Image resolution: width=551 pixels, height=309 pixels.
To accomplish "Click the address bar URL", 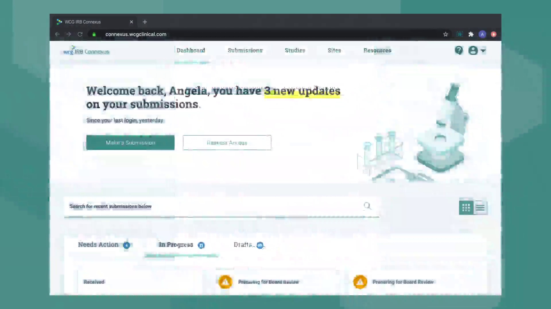I will (136, 34).
